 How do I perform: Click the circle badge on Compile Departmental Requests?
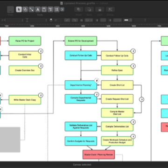coord(97,94)
